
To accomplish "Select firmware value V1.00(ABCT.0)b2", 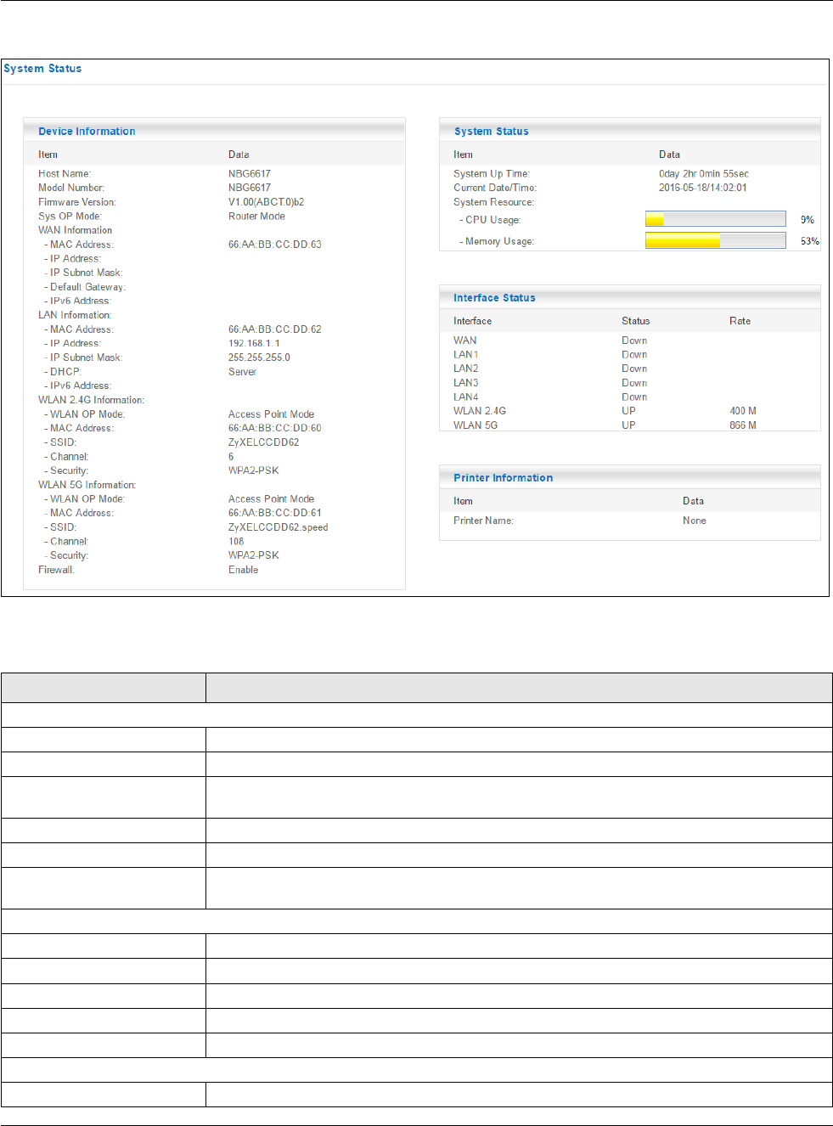I will click(x=266, y=202).
